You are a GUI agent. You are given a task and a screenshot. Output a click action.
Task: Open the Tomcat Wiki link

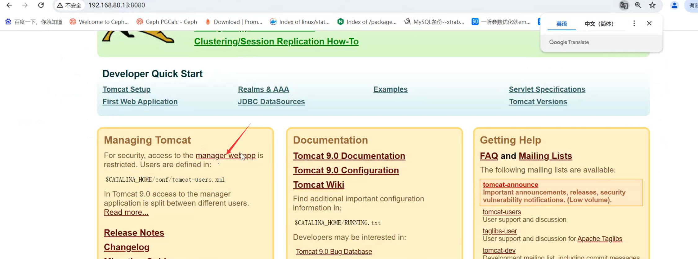tap(319, 185)
